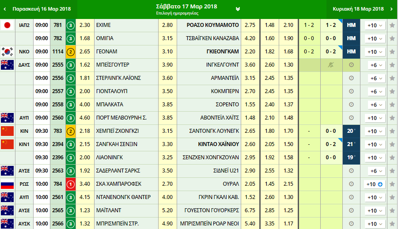The height and width of the screenshot is (229, 398).
Task: Expand the date selection chevron
Action: (238, 9)
